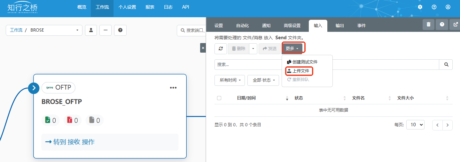Click the trash icon in the panel header
The image size is (460, 162).
click(x=428, y=24)
